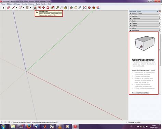Activate the Orbit camera tool
Viewport: 162px width, 129px height.
point(71,8)
